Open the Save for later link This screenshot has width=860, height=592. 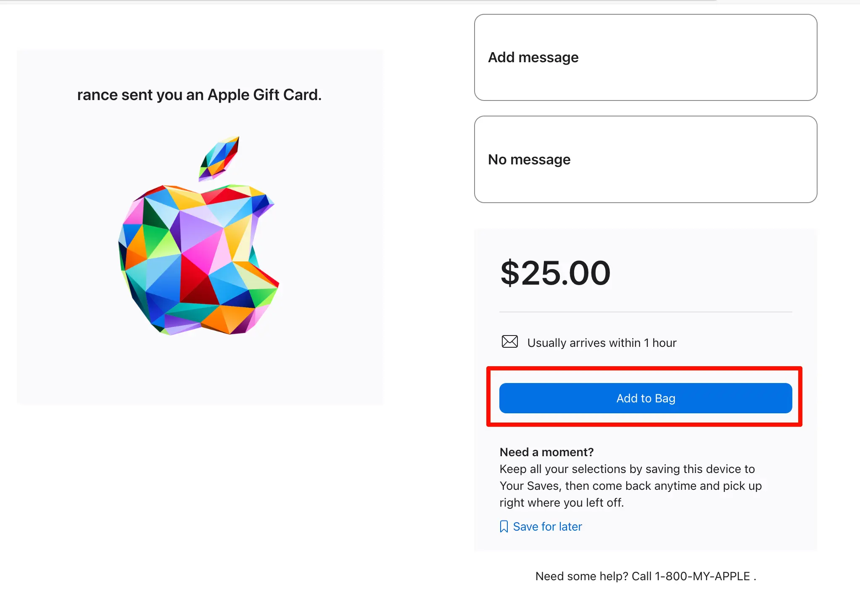coord(547,526)
